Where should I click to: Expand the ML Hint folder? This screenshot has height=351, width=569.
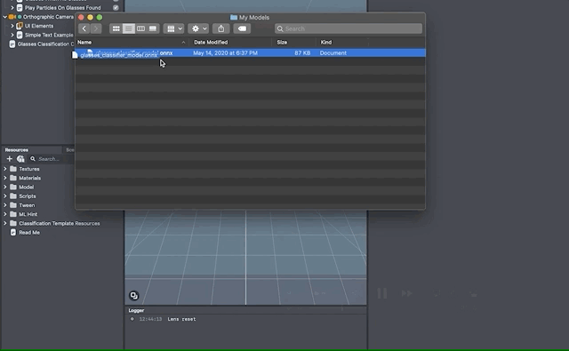click(x=5, y=214)
